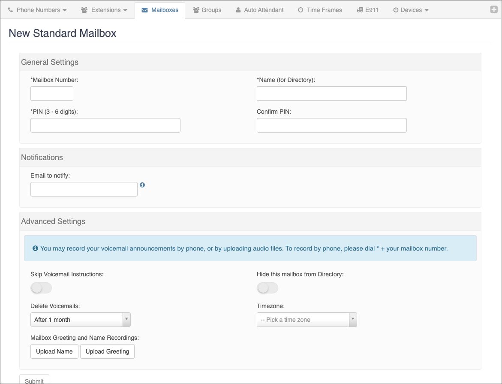Open the Time Frames tab
The image size is (502, 384).
pos(320,10)
